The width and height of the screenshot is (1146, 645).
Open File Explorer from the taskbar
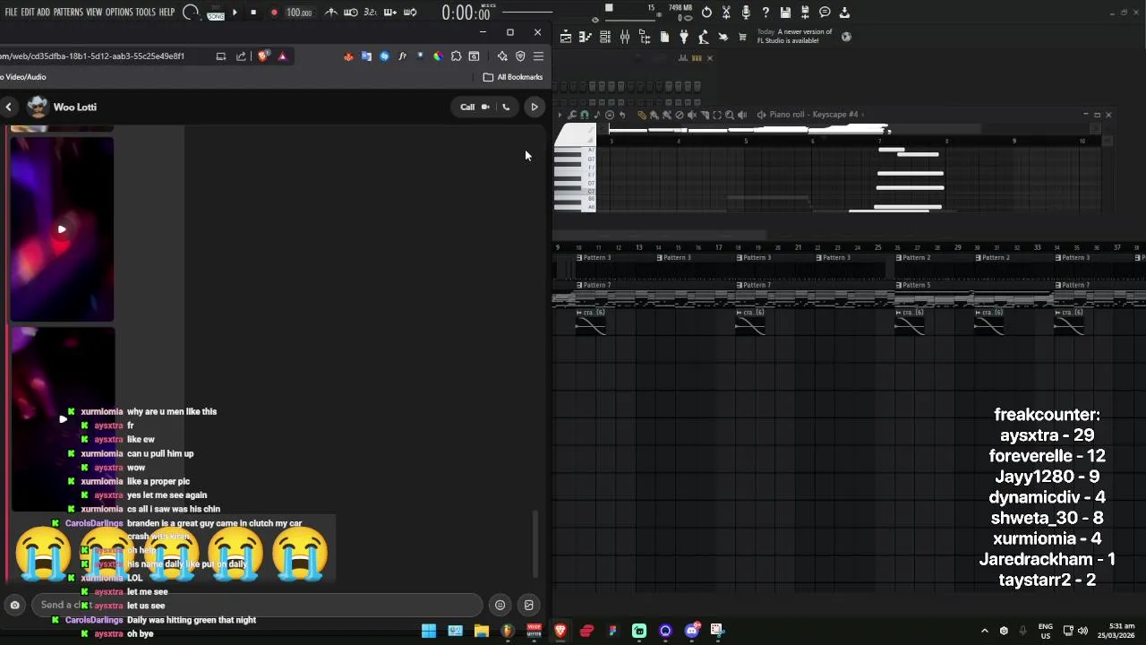point(482,631)
